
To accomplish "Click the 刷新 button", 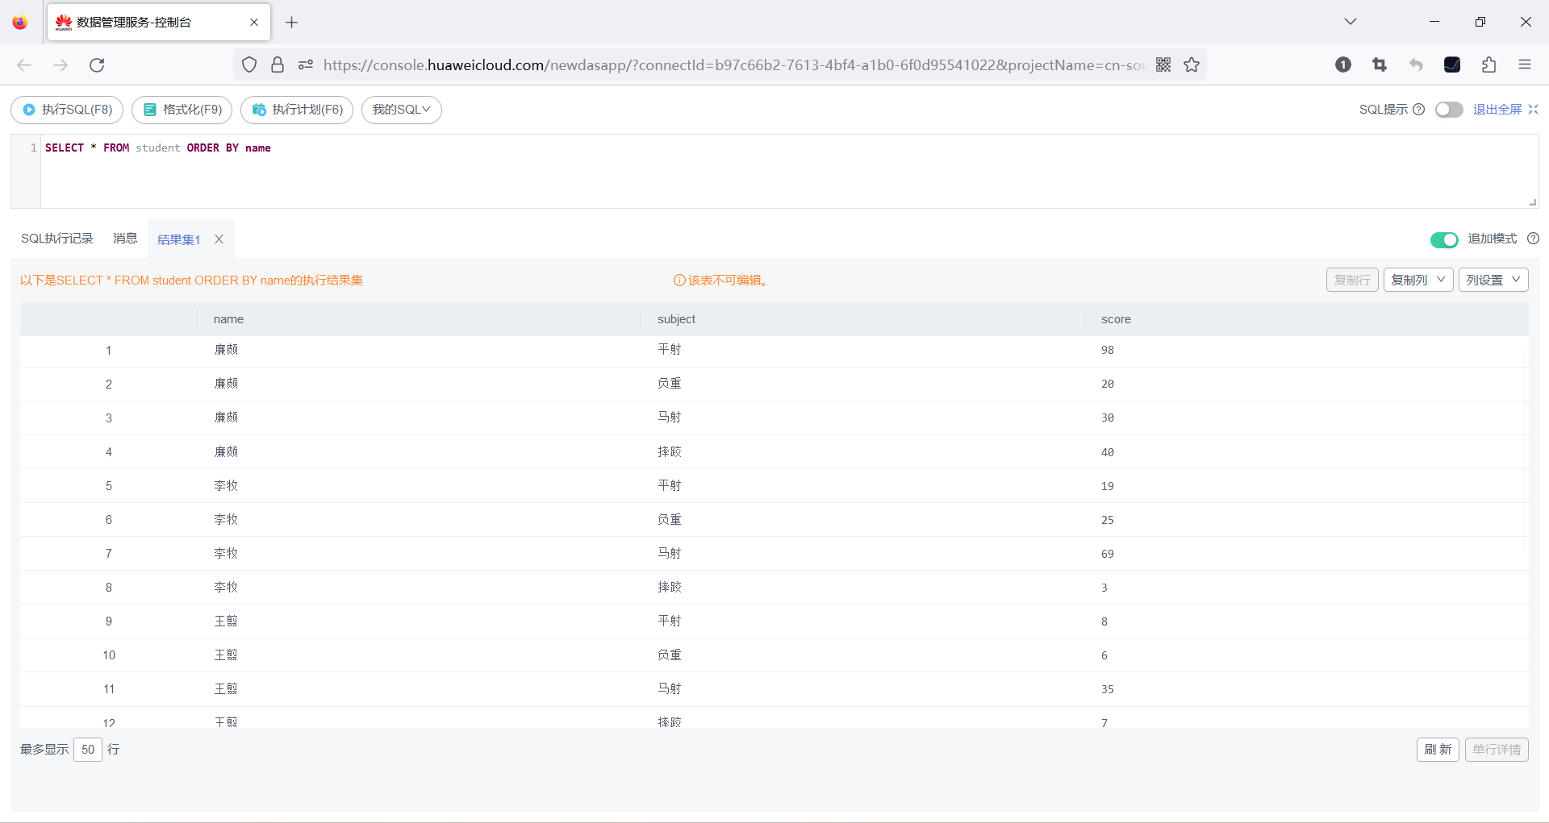I will pos(1438,750).
